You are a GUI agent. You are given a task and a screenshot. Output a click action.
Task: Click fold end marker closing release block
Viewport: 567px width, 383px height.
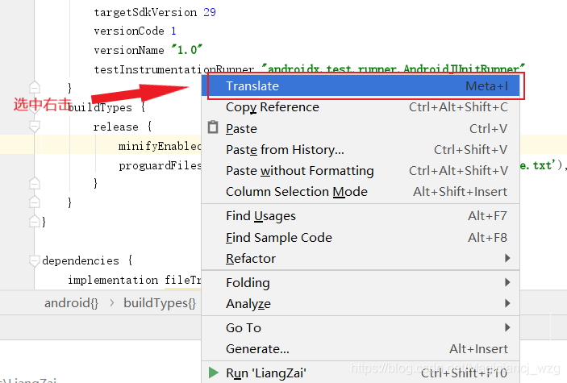click(x=35, y=183)
